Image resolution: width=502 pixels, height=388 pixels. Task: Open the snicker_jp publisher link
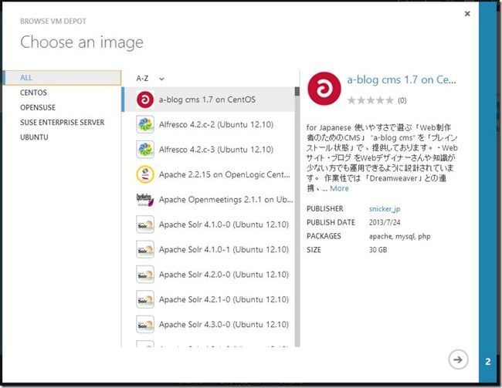[385, 209]
